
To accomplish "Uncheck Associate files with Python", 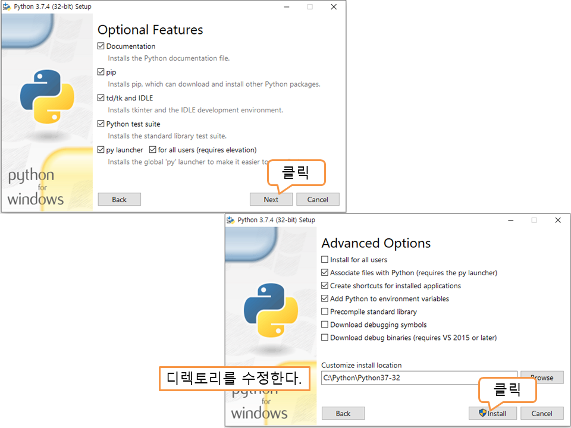I will point(325,273).
